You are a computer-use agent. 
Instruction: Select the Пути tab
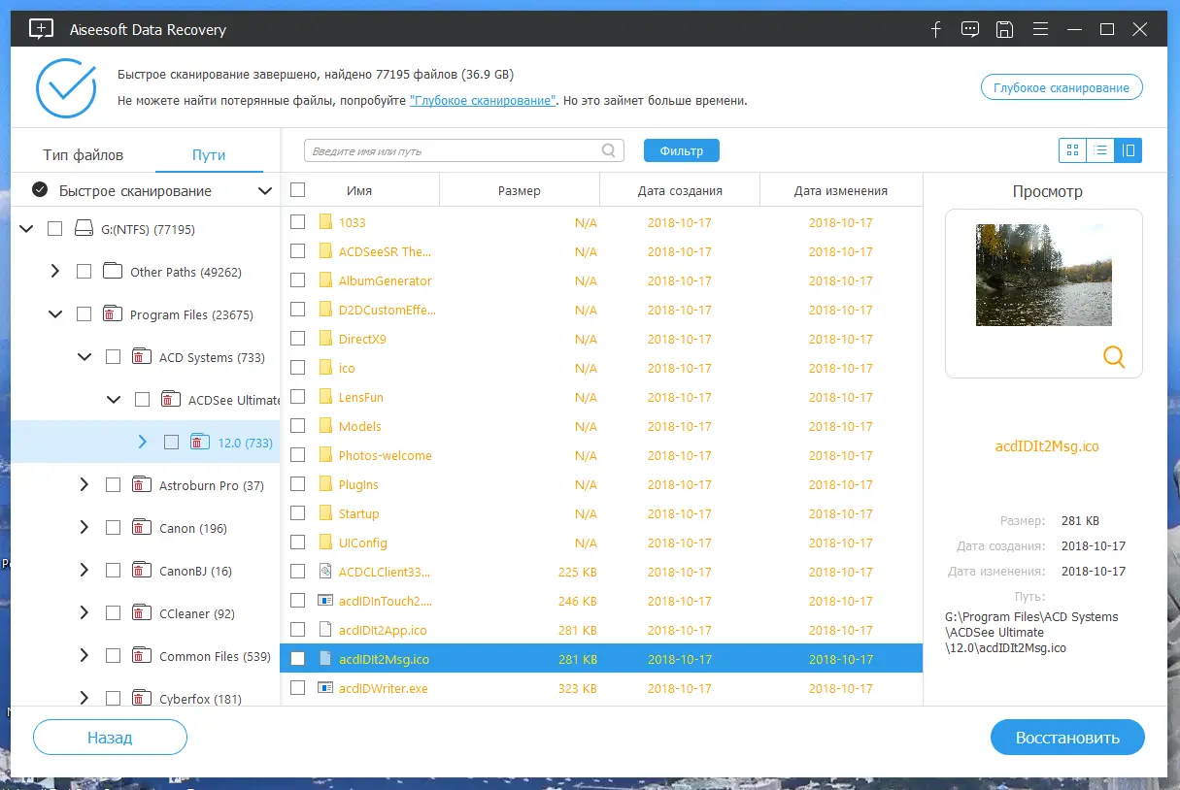pos(209,155)
